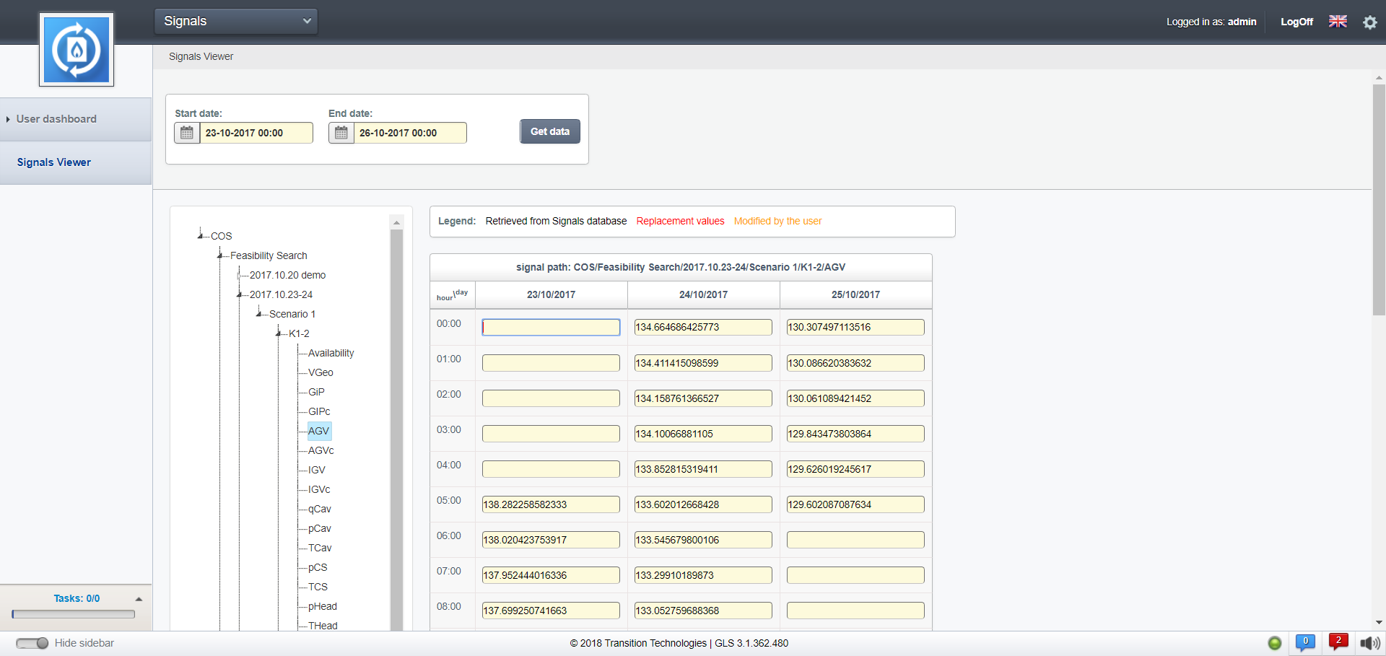The height and width of the screenshot is (656, 1386).
Task: Click the cell containing 133.852815319411
Action: [703, 469]
